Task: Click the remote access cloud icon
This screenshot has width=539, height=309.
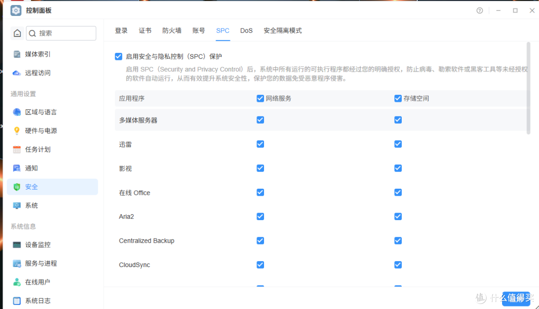Action: point(16,73)
